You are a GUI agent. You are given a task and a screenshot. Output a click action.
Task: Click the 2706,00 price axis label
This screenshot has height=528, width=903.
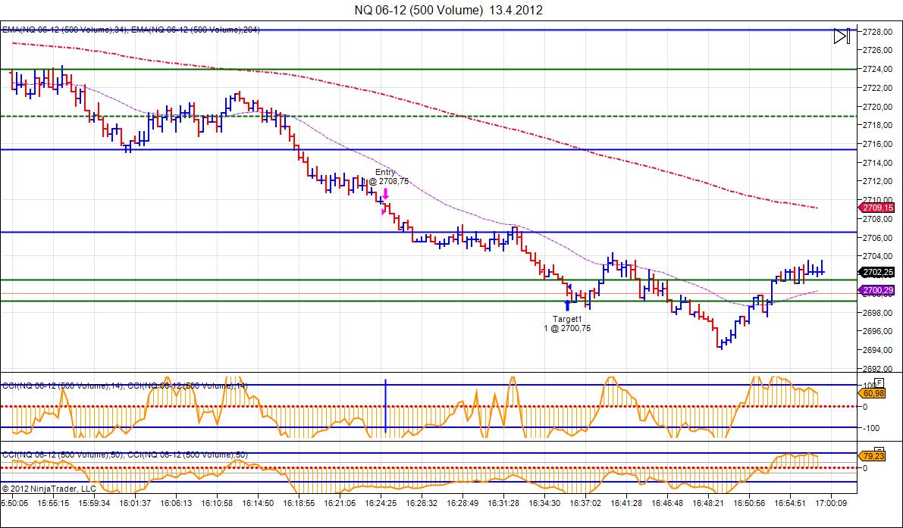point(877,238)
